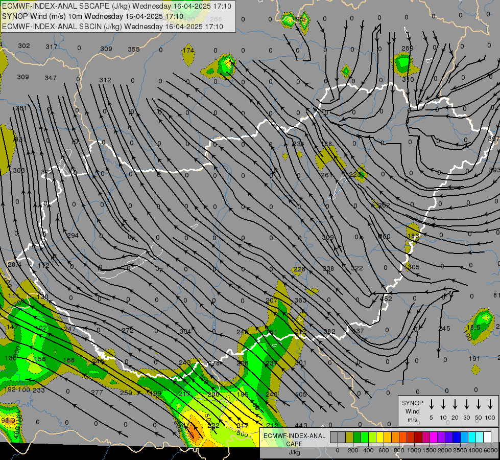Select the map value 361

(21, 108)
